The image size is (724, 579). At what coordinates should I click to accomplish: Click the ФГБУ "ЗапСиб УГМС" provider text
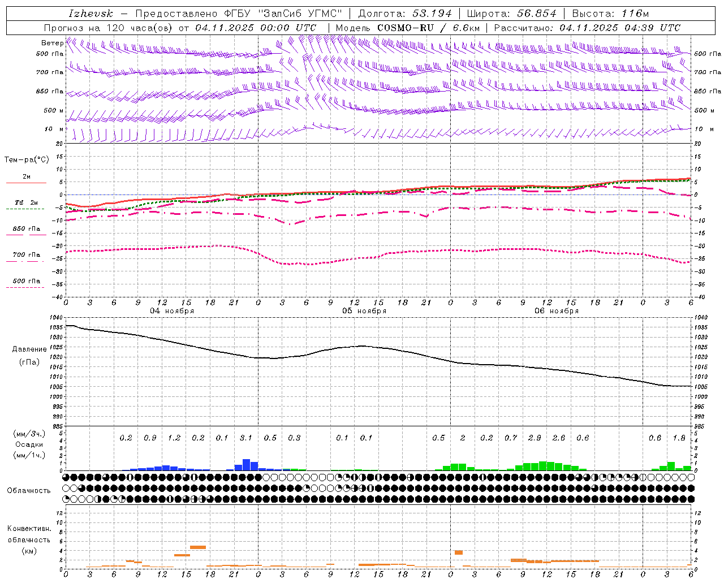tap(283, 14)
